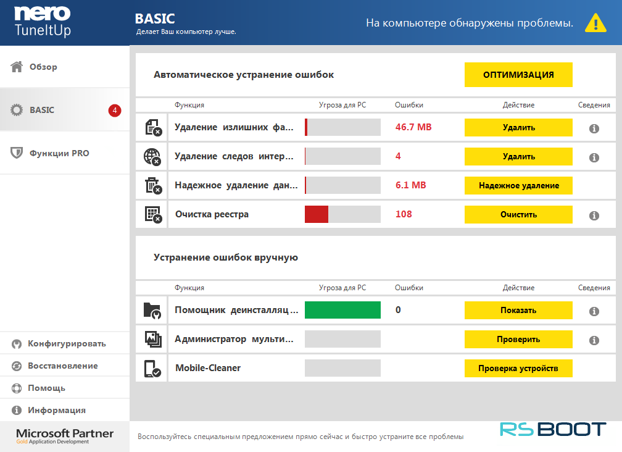The image size is (622, 452).
Task: Select the Удаление излишних фа... row label
Action: pos(234,127)
